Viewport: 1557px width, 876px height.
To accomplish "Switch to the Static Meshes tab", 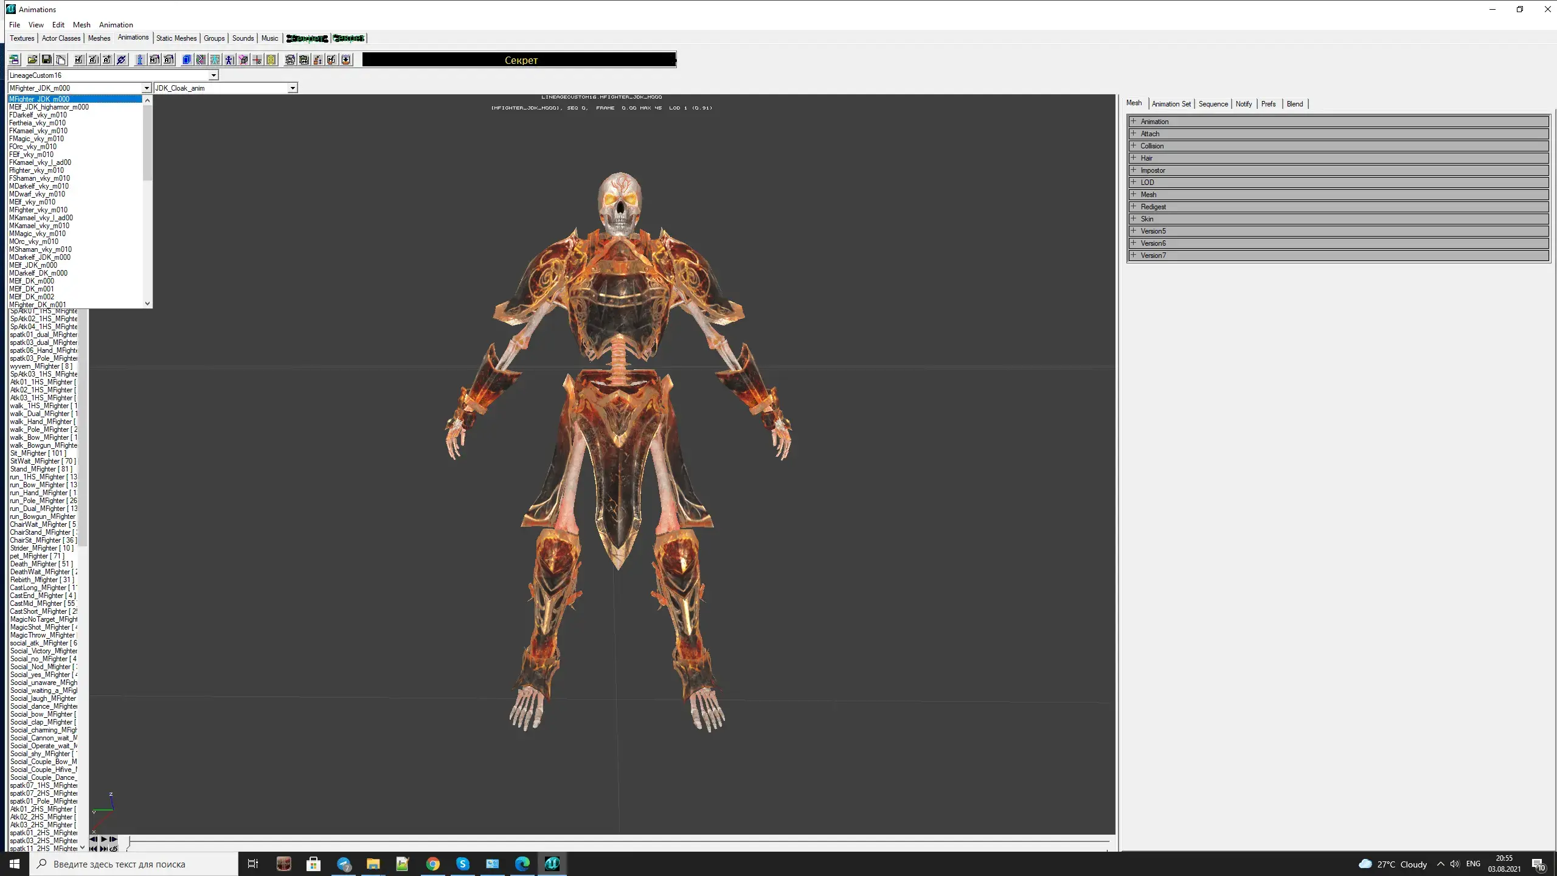I will pyautogui.click(x=176, y=38).
